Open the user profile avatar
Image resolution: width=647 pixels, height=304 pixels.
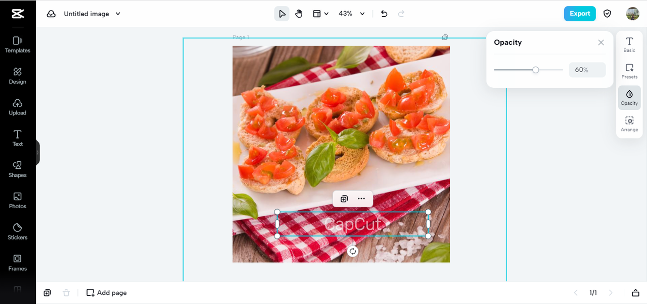tap(632, 14)
